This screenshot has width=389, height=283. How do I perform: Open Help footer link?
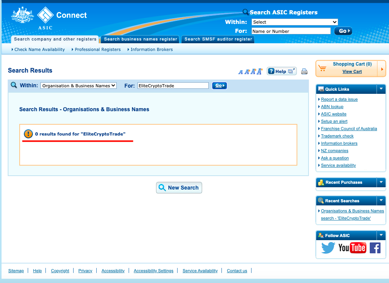coord(37,271)
